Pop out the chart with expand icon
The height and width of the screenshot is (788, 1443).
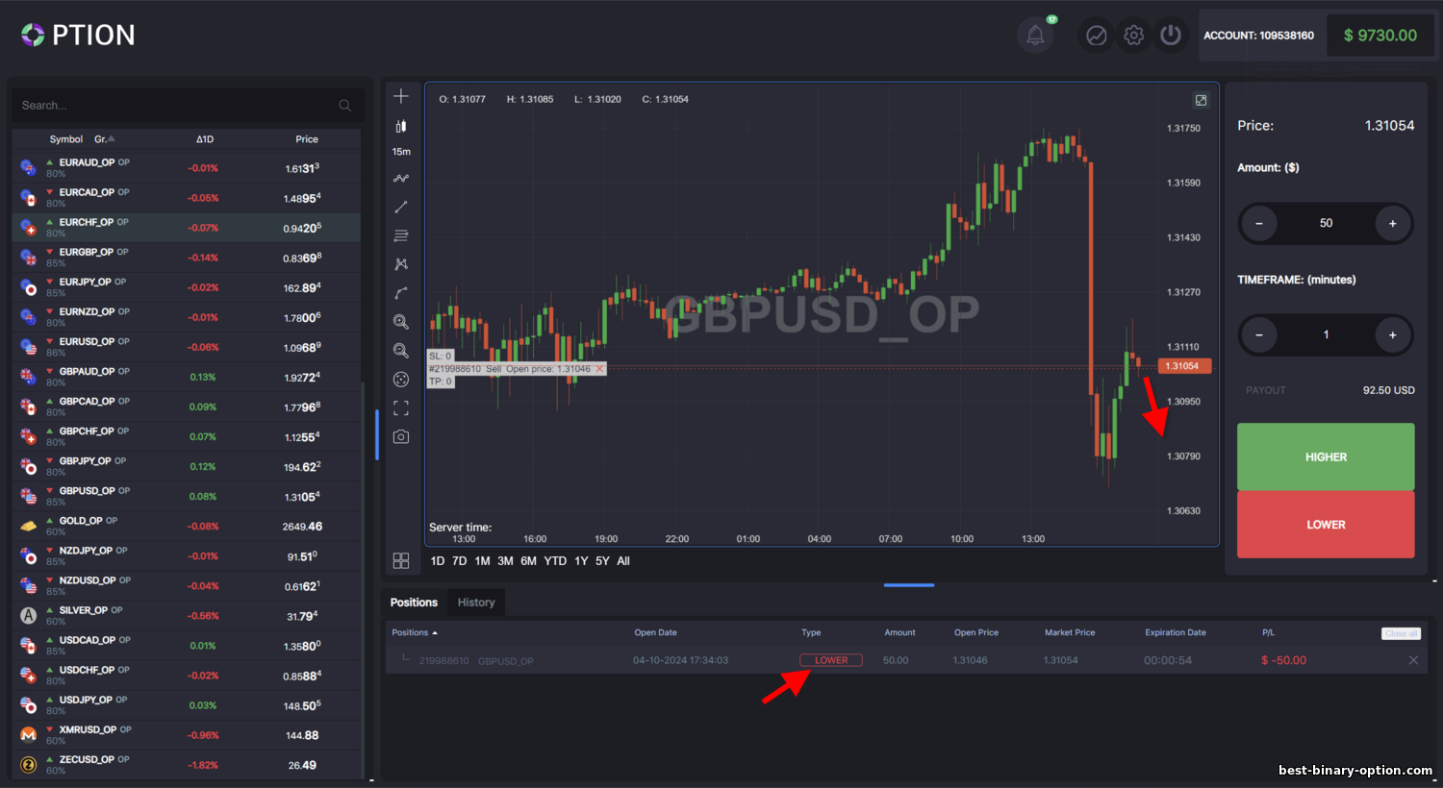(1201, 100)
